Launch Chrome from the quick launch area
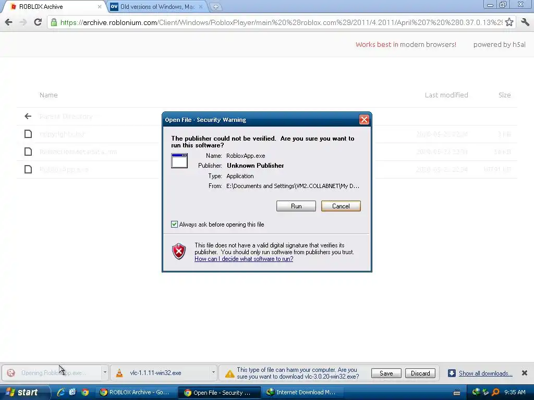This screenshot has width=534, height=400. (85, 392)
